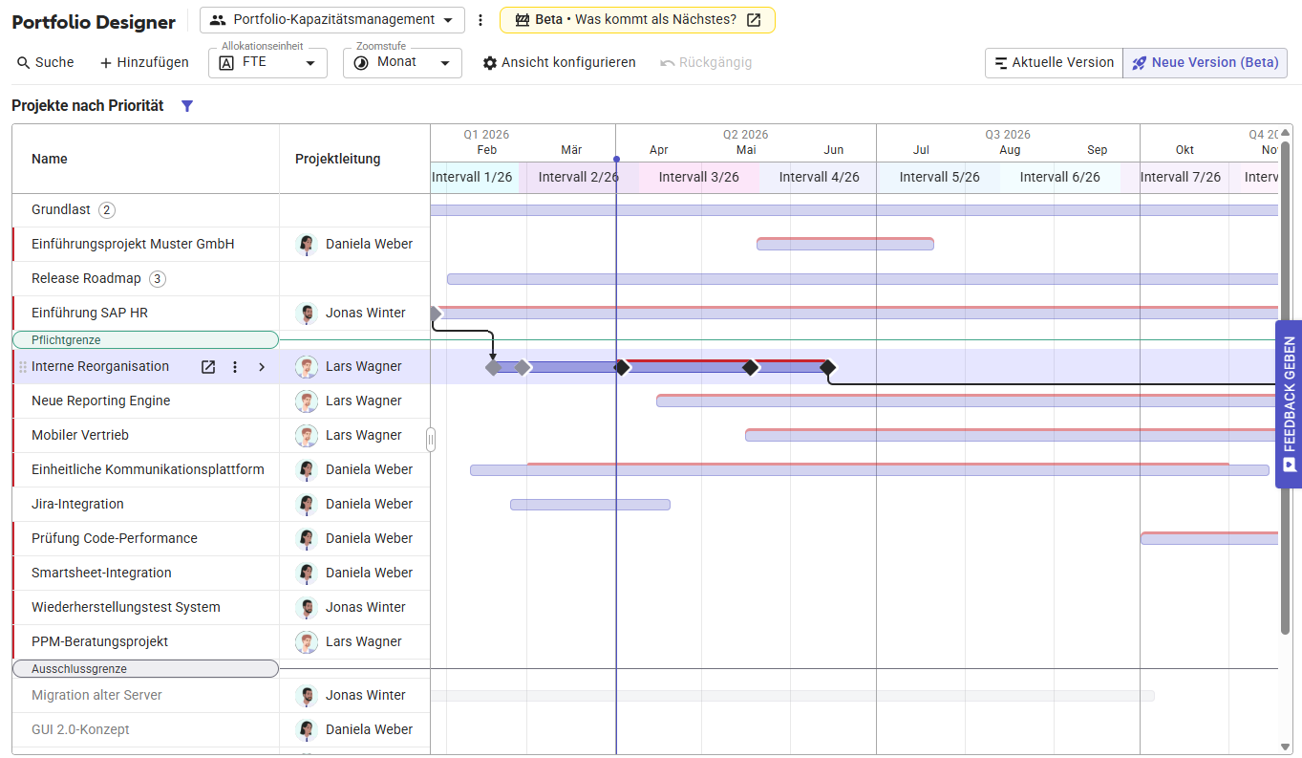This screenshot has height=758, width=1302.
Task: Click the filter icon beside Projekte nach Priorität
Action: 187,106
